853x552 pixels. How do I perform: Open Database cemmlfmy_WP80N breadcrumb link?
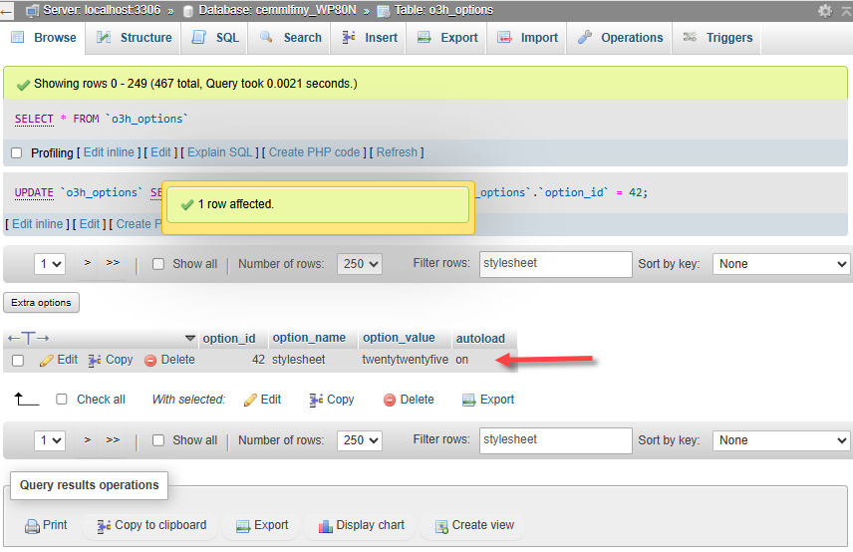point(277,10)
